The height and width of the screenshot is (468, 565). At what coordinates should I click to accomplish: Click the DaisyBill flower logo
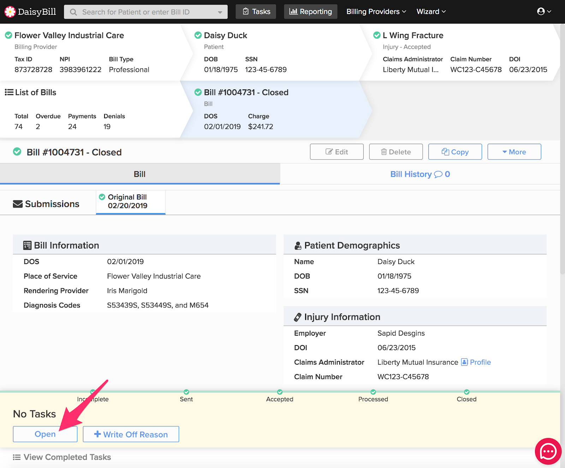coord(10,12)
